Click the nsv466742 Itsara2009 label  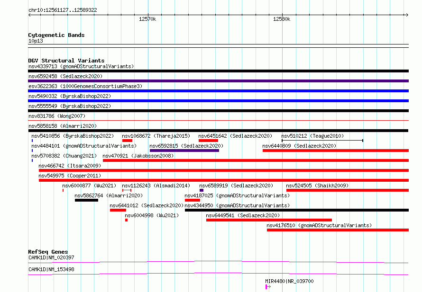[x=70, y=166]
